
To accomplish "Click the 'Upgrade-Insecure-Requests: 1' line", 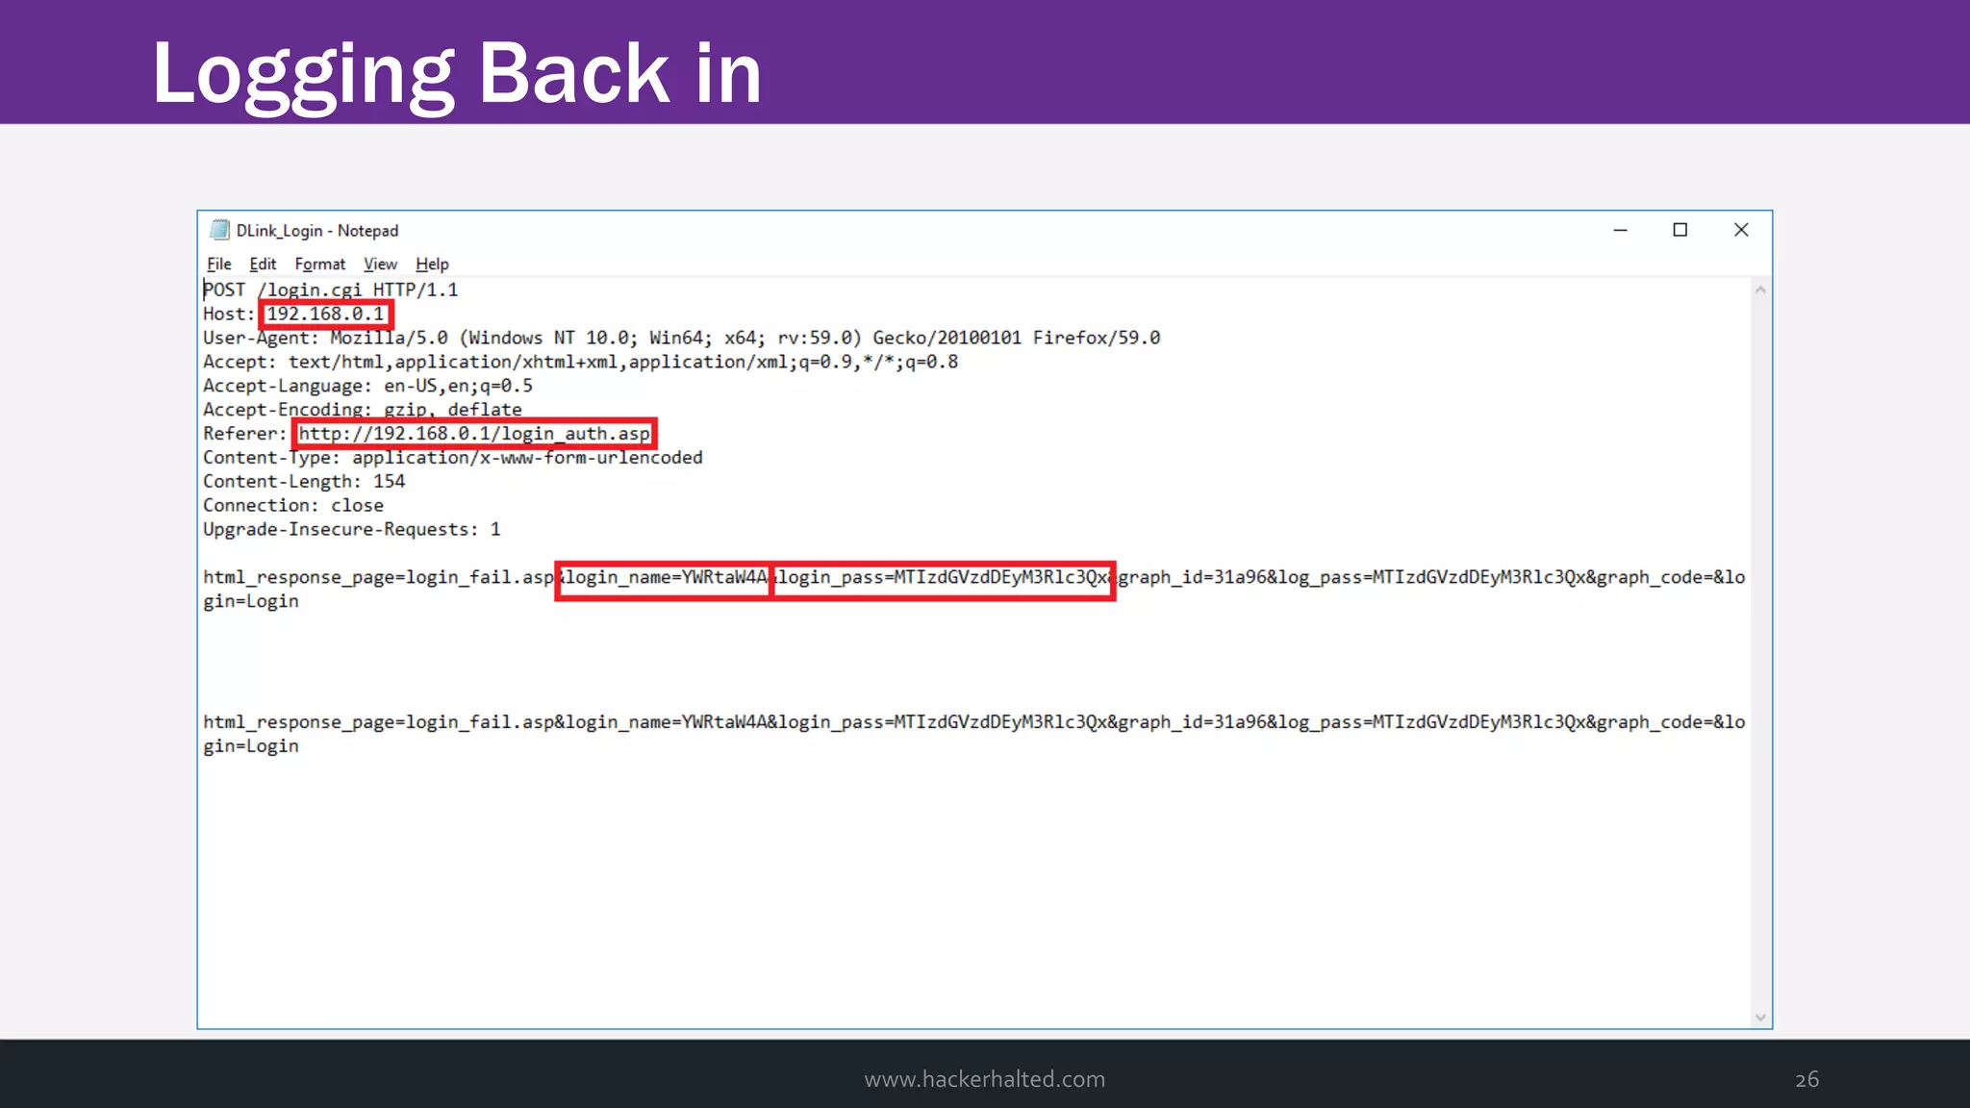I will click(x=352, y=529).
